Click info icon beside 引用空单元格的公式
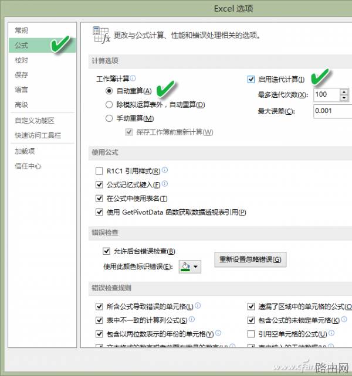 point(331,333)
